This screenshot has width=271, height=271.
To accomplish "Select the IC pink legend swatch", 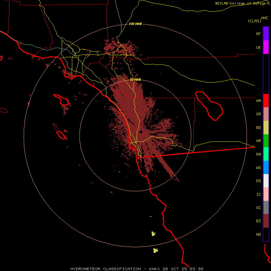I will pos(266,194).
